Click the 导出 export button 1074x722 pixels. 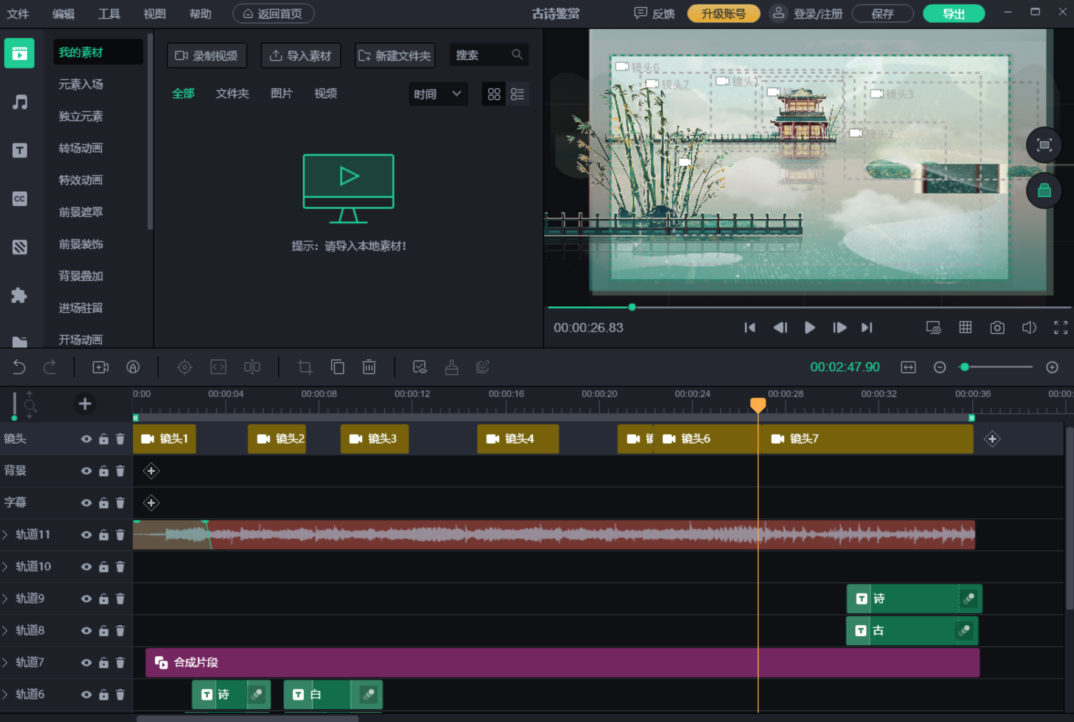953,13
